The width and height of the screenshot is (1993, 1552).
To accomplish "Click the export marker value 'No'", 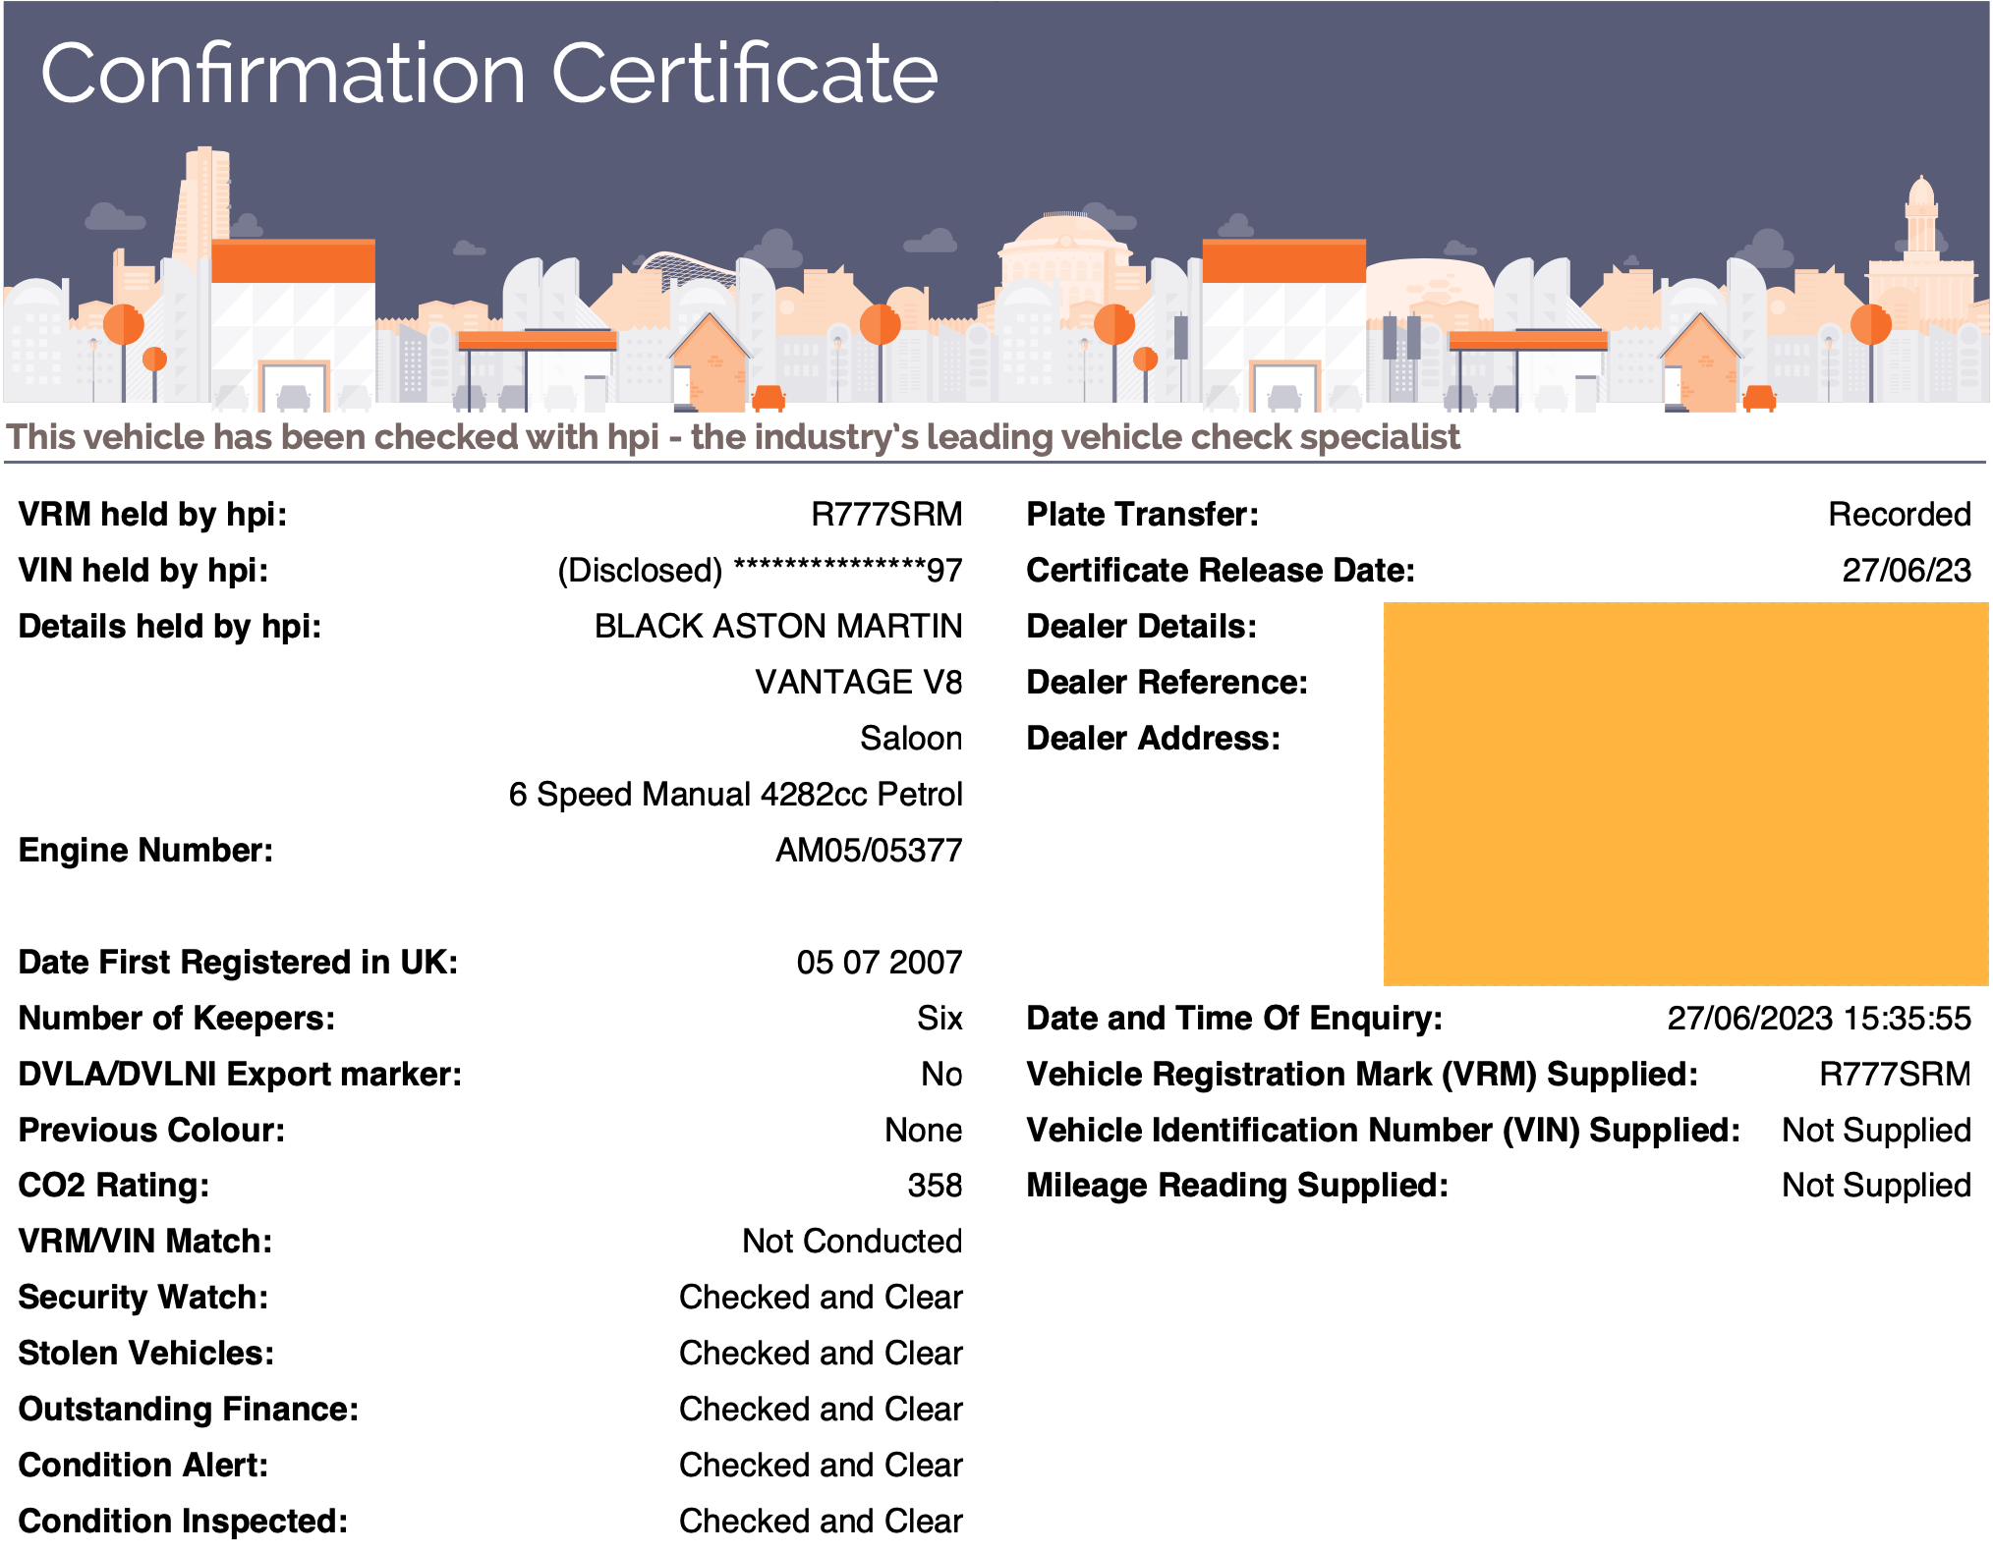I will click(941, 1075).
